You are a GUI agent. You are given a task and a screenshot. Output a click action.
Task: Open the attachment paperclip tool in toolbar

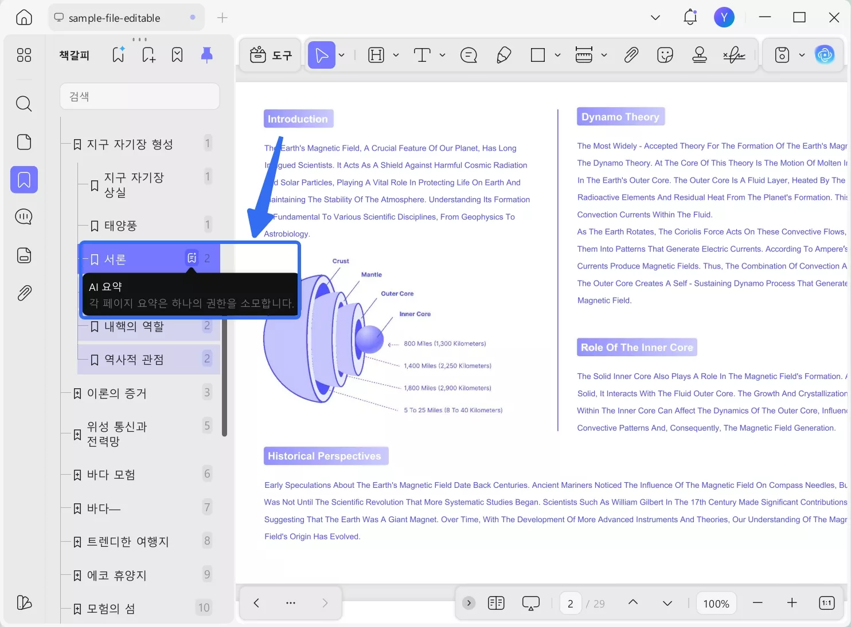click(x=631, y=55)
